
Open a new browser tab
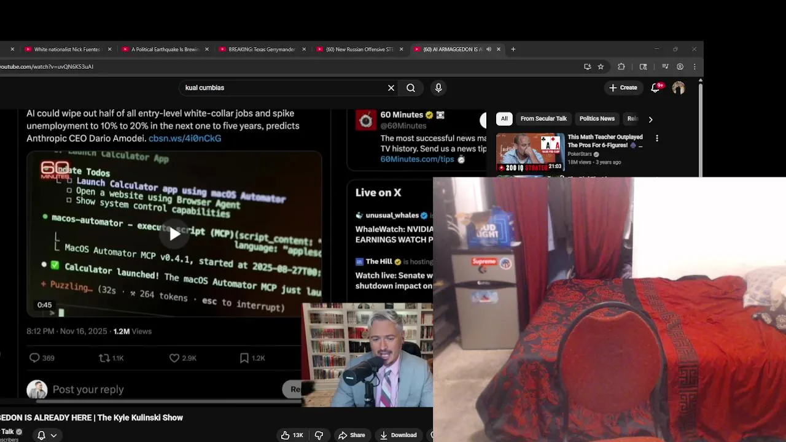[x=513, y=49]
